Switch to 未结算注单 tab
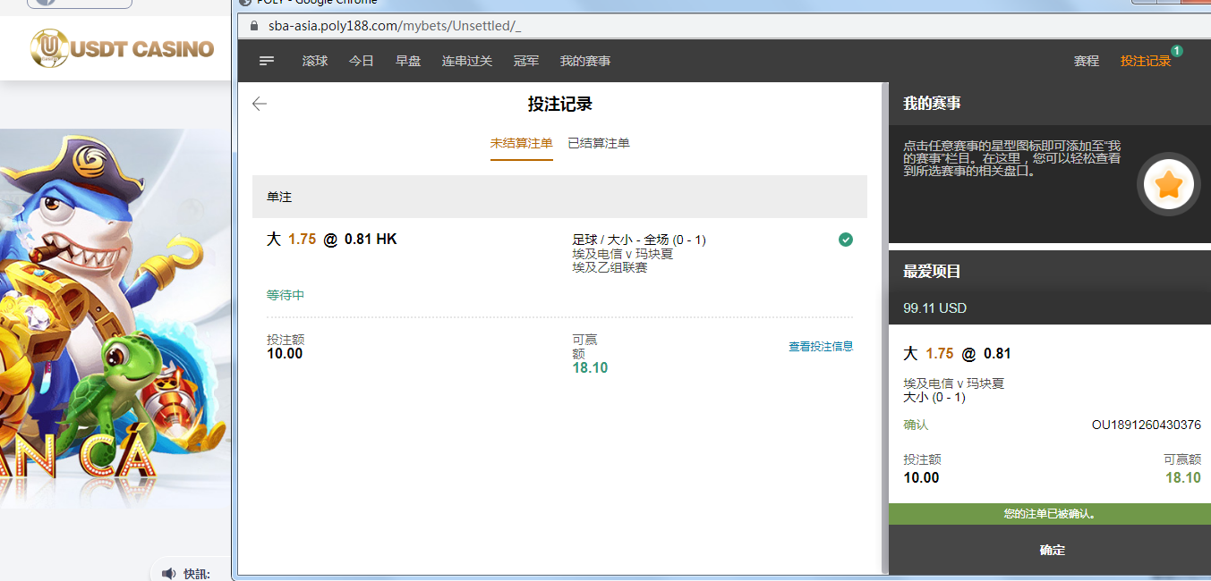 (521, 143)
